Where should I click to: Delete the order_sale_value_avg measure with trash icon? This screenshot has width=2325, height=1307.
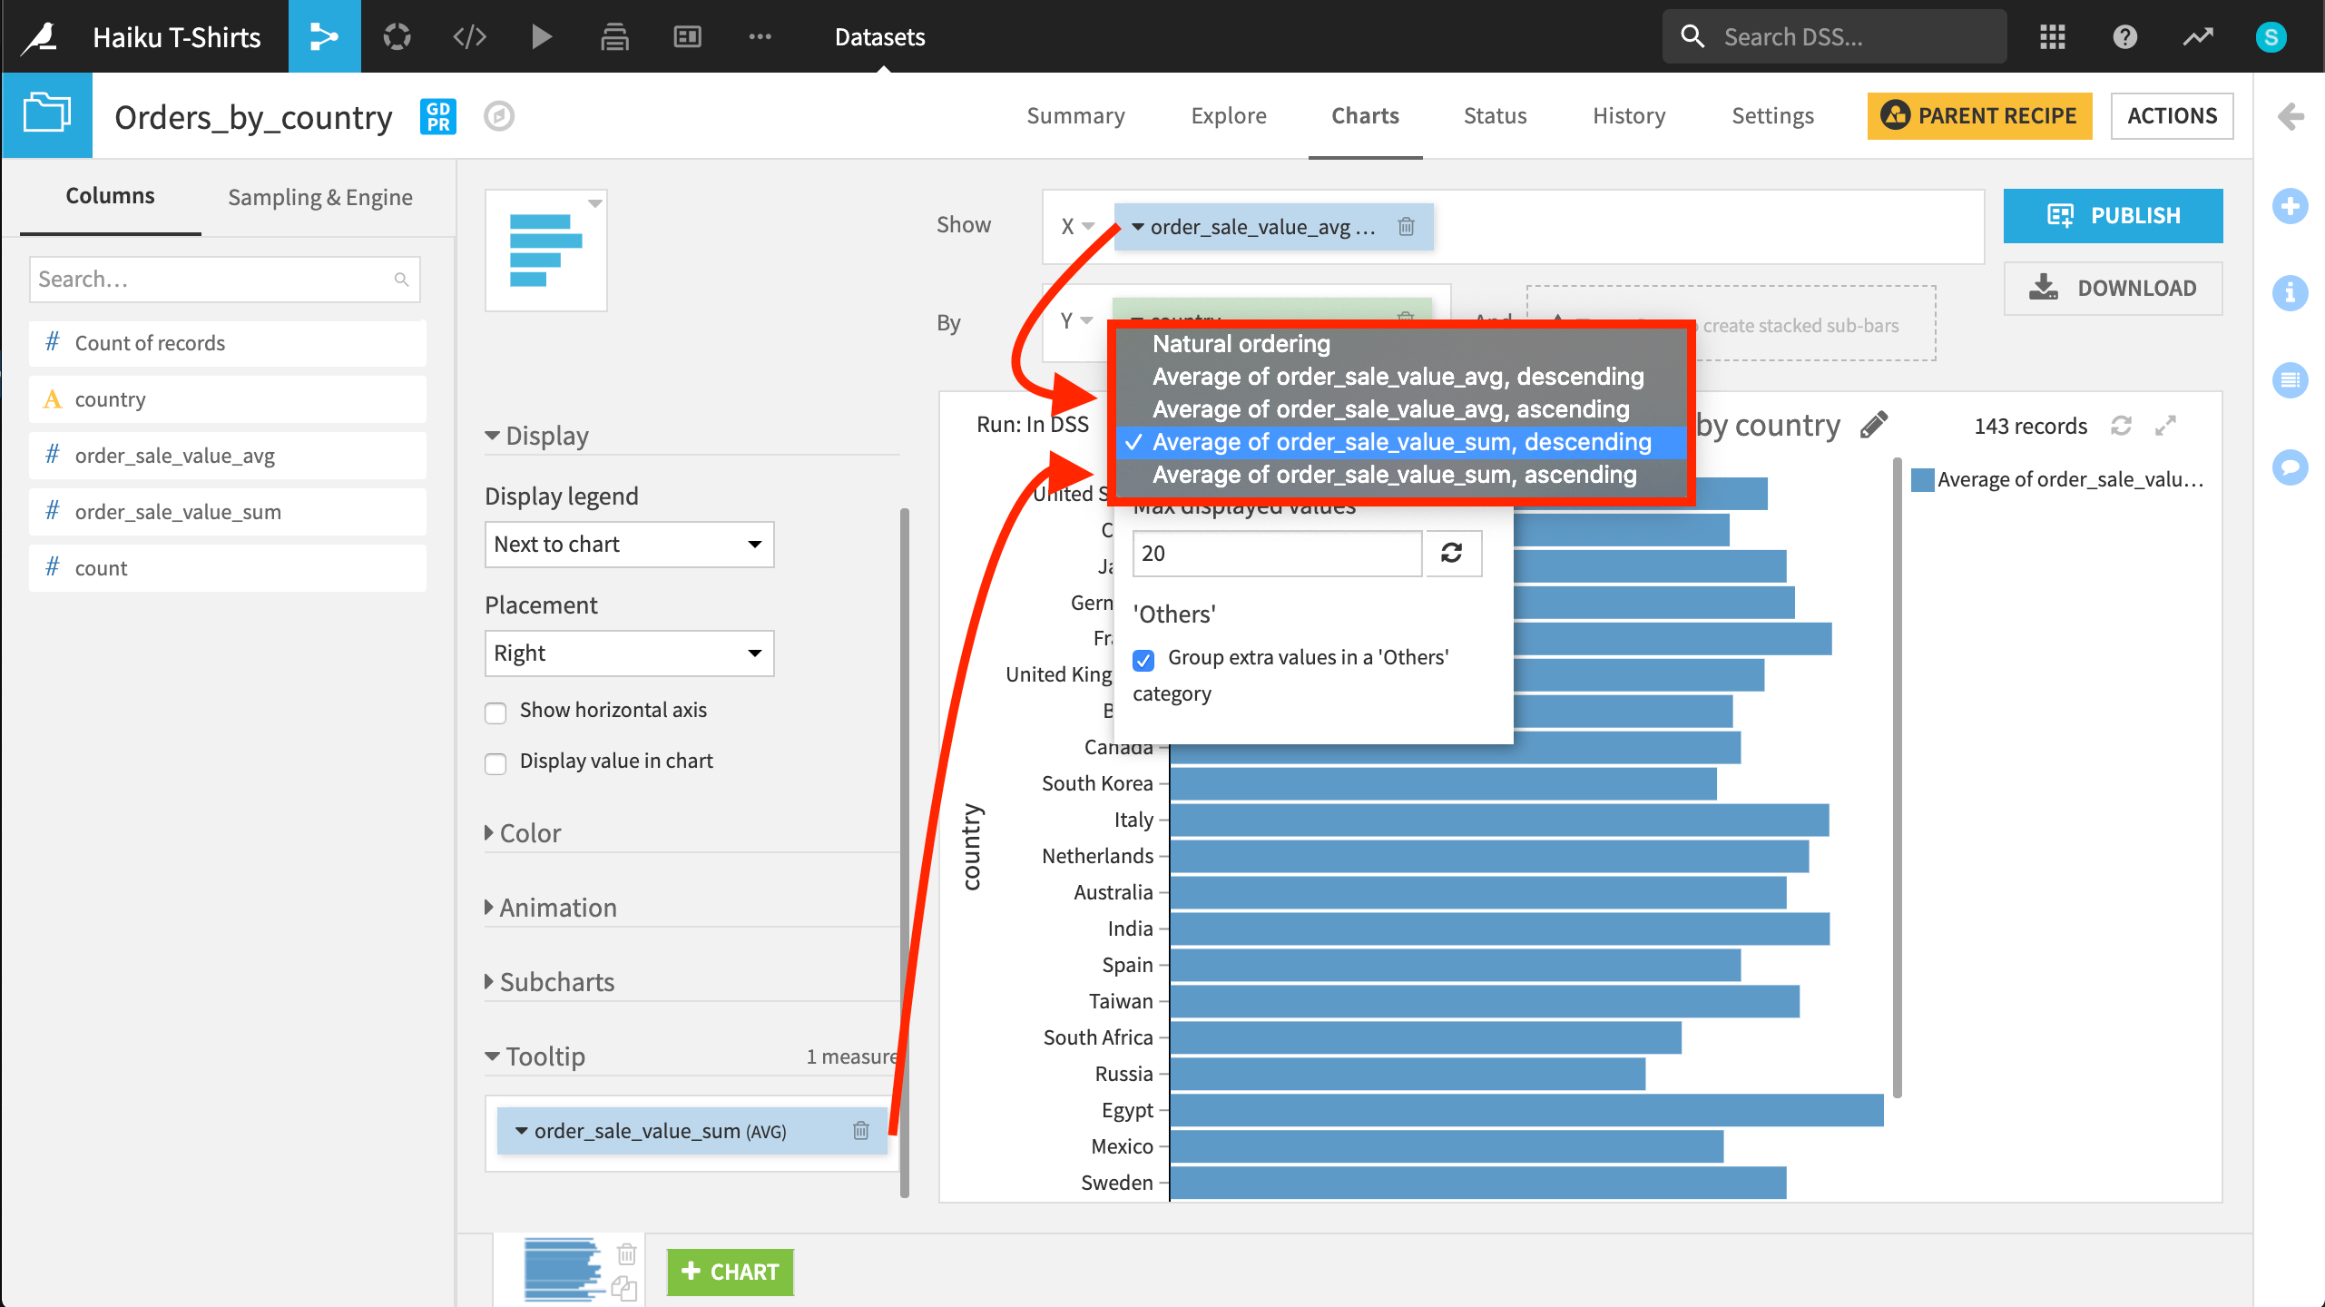[x=1406, y=227]
